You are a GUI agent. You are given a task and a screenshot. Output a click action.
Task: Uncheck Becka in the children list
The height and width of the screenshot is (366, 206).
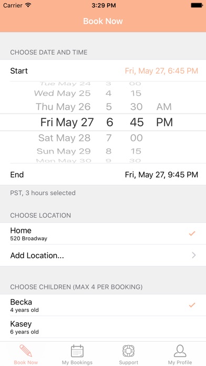192,305
